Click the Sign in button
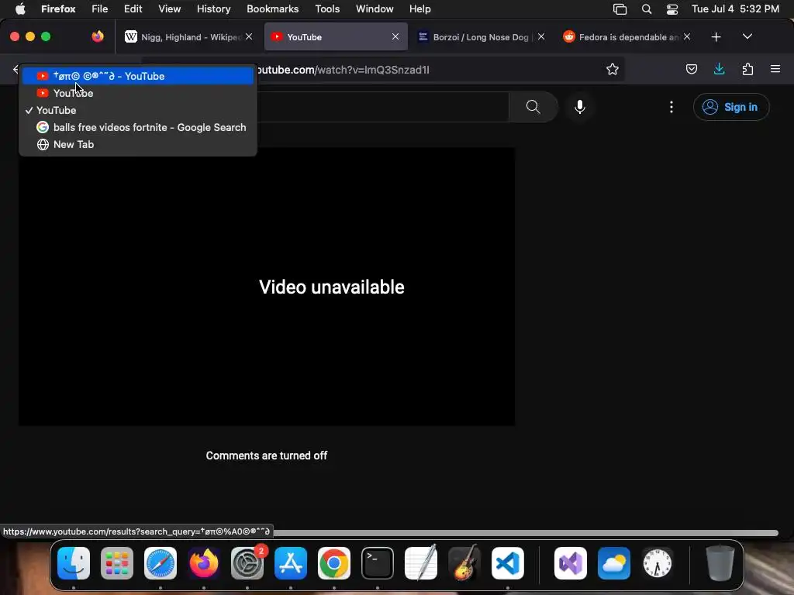The image size is (794, 595). click(x=730, y=107)
